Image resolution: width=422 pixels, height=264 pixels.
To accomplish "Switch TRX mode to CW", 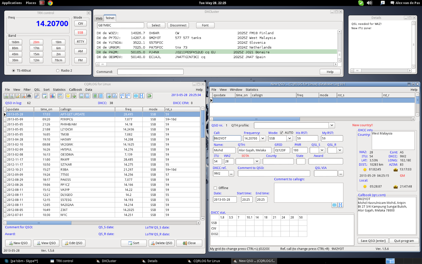I will click(80, 23).
